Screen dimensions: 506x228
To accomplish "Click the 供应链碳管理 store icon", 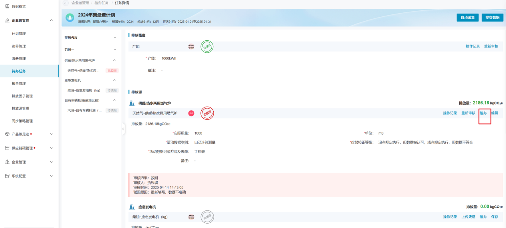I will click(x=7, y=148).
